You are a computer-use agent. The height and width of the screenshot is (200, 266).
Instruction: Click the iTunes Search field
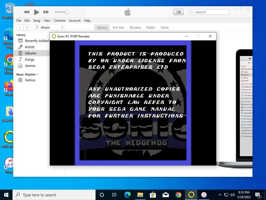[209, 12]
